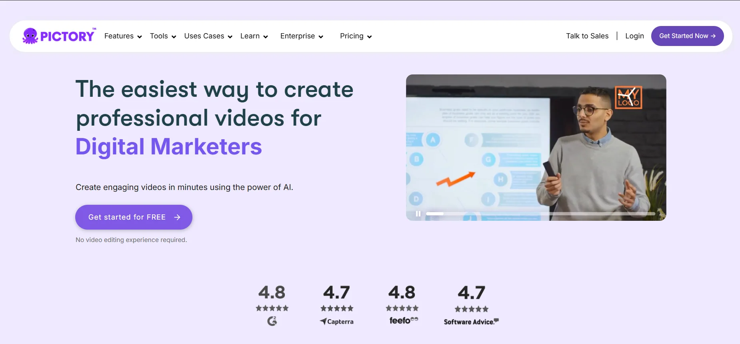Expand the Features dropdown chevron
740x344 pixels.
140,37
